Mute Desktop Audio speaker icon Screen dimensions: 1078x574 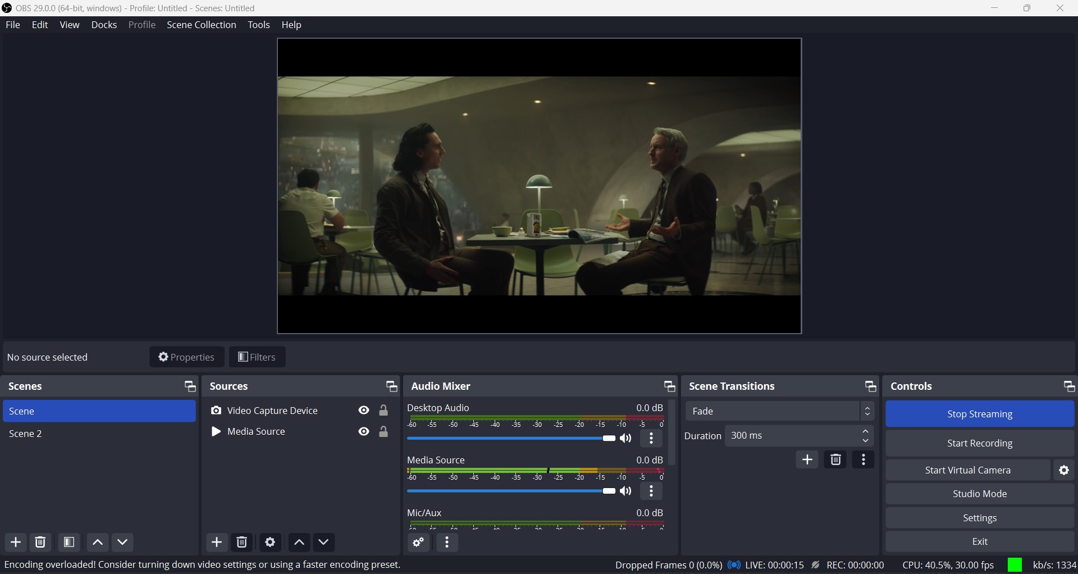coord(626,439)
